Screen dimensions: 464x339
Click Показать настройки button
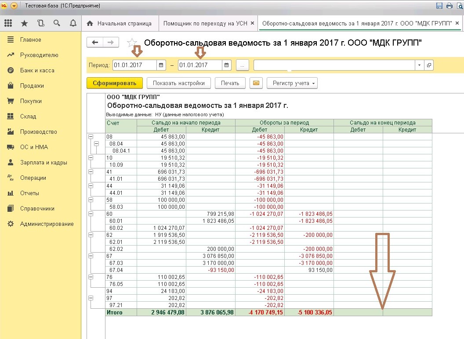click(x=179, y=83)
